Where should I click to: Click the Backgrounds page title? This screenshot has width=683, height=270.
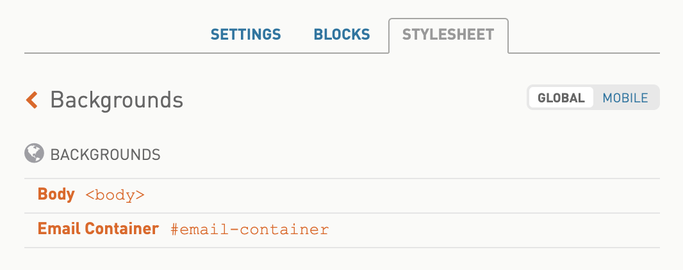[117, 100]
